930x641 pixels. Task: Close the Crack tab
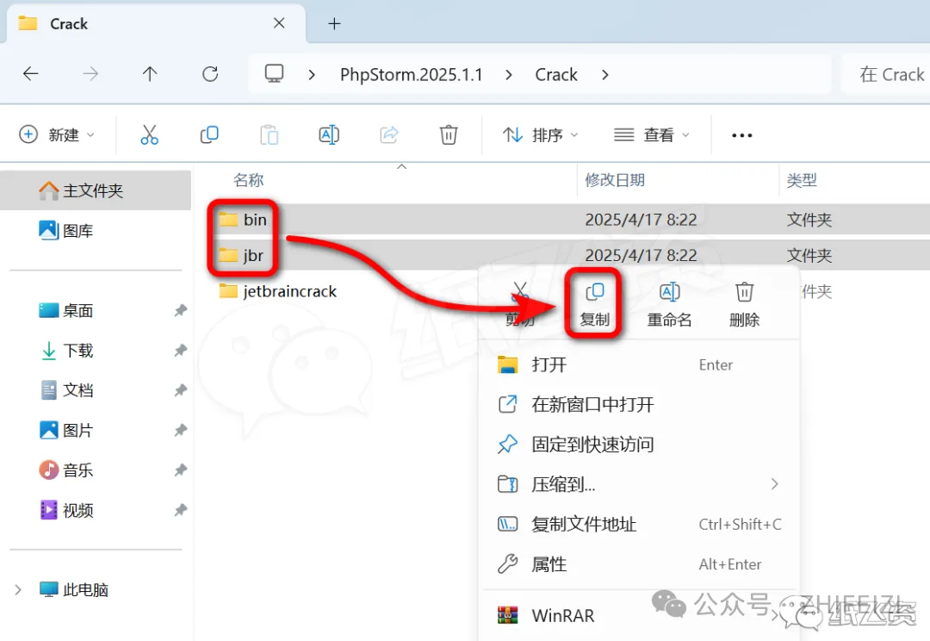click(x=279, y=23)
